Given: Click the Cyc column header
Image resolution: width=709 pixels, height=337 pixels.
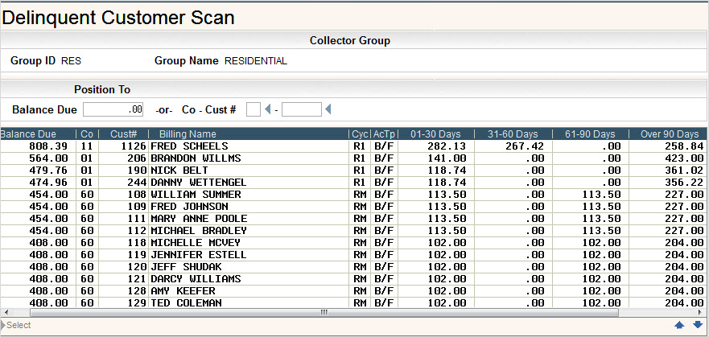Looking at the screenshot, I should click(360, 134).
